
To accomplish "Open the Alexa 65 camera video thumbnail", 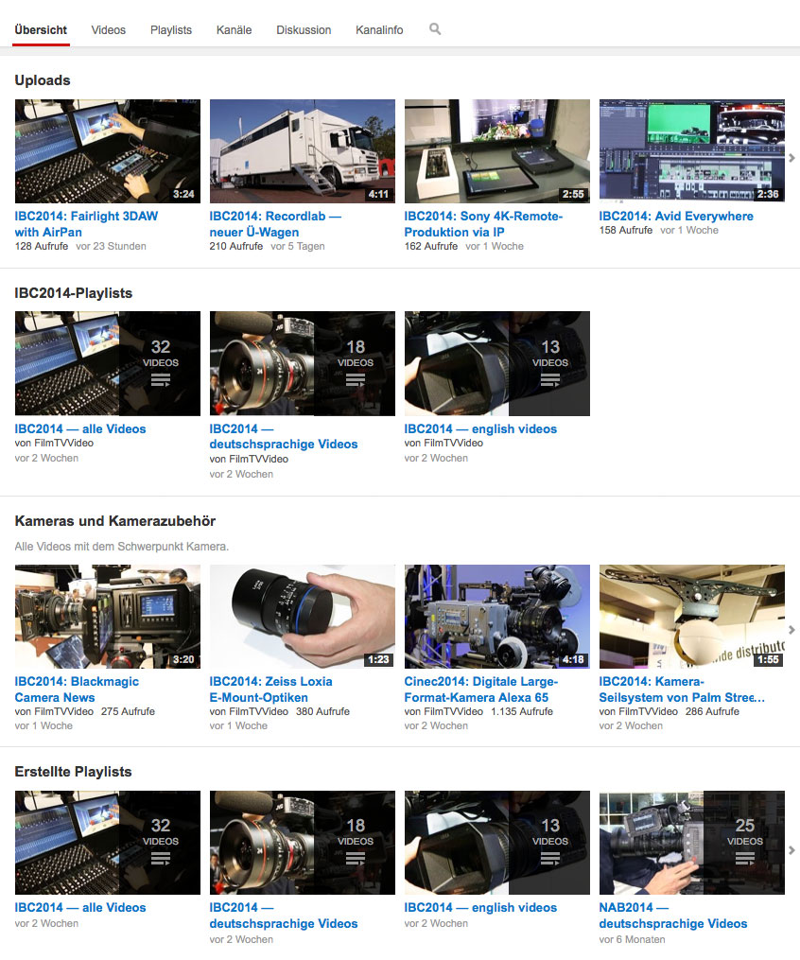I will click(x=497, y=617).
